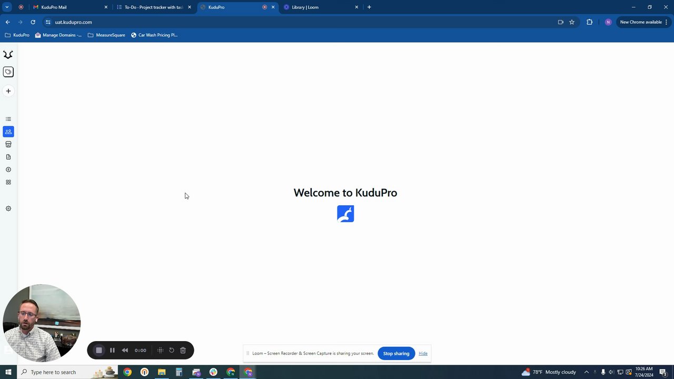Stop the Loom recording
The height and width of the screenshot is (379, 674).
pyautogui.click(x=98, y=350)
